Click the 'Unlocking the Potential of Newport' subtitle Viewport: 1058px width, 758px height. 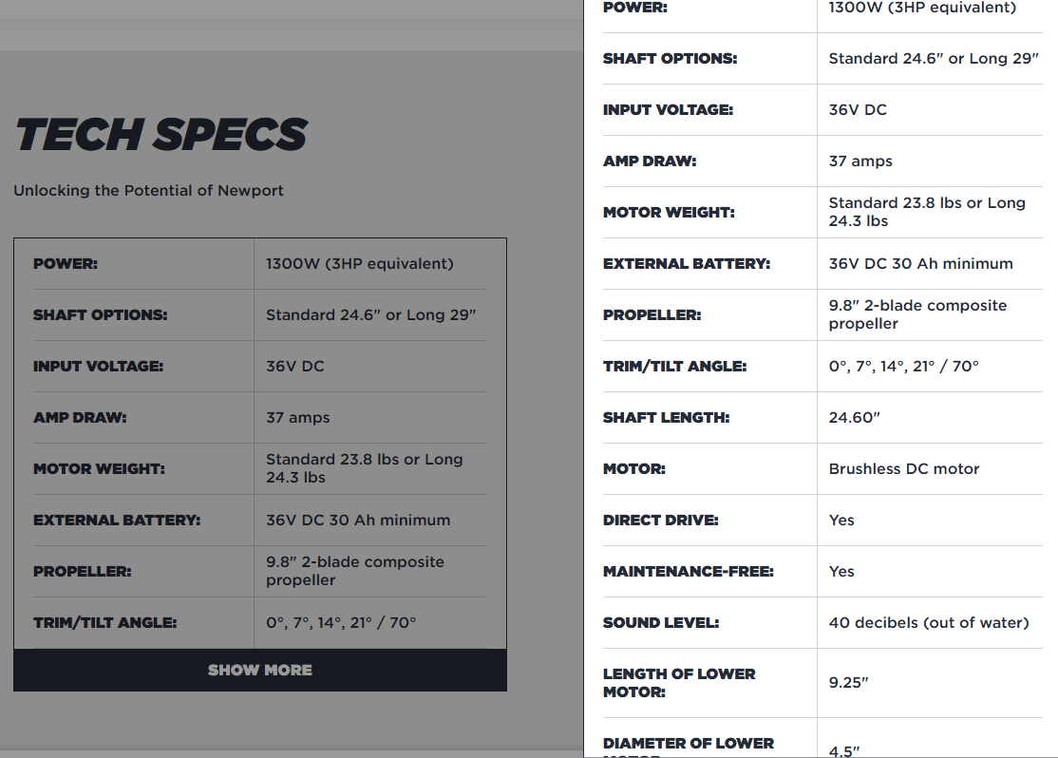pos(148,190)
